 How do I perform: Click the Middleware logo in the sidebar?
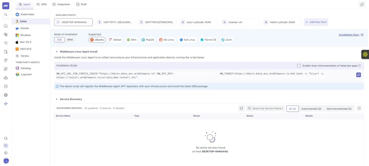point(6,6)
